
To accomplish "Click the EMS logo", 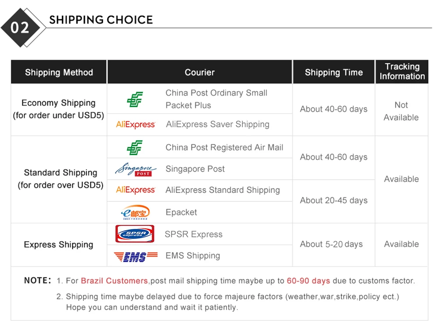I will pos(136,257).
